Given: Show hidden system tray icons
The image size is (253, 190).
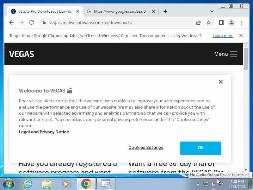Looking at the screenshot, I should pyautogui.click(x=198, y=184).
